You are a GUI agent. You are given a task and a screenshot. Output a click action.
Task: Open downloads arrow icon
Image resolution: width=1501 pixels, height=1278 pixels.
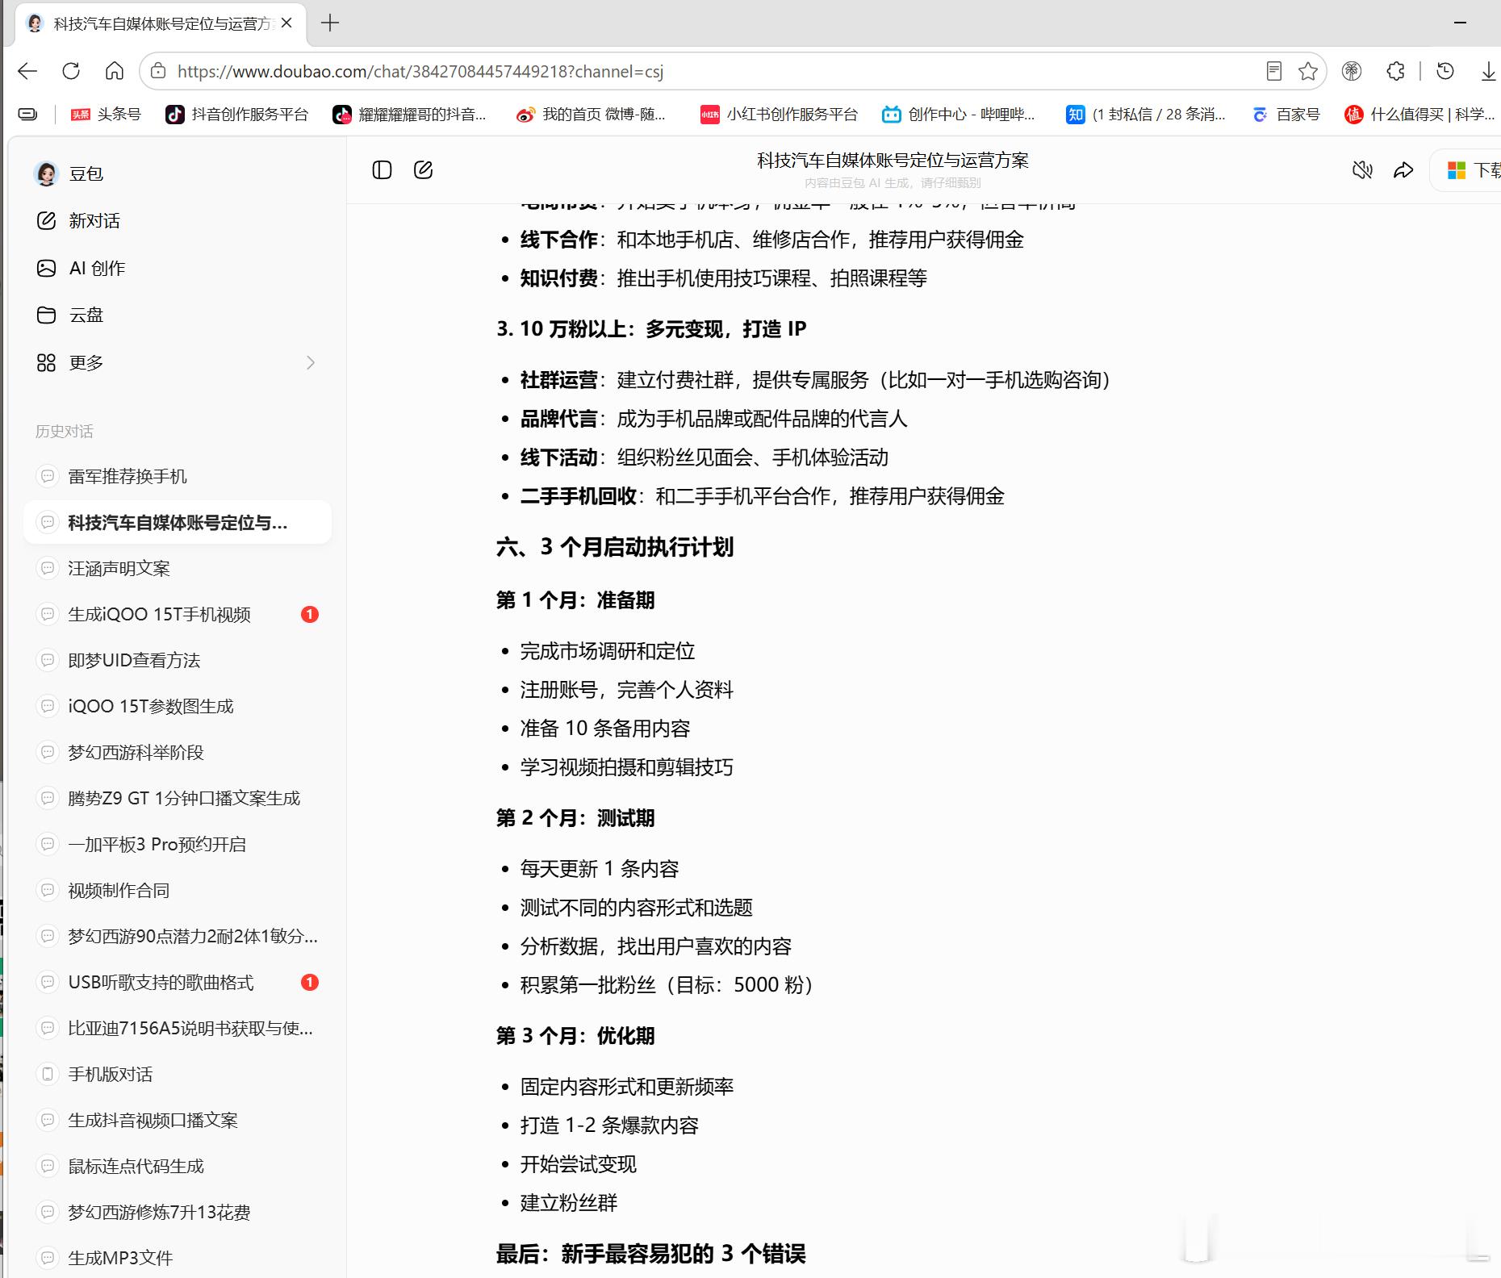1489,71
